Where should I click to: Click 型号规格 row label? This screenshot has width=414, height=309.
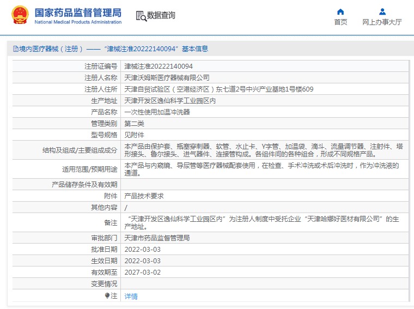pyautogui.click(x=104, y=135)
